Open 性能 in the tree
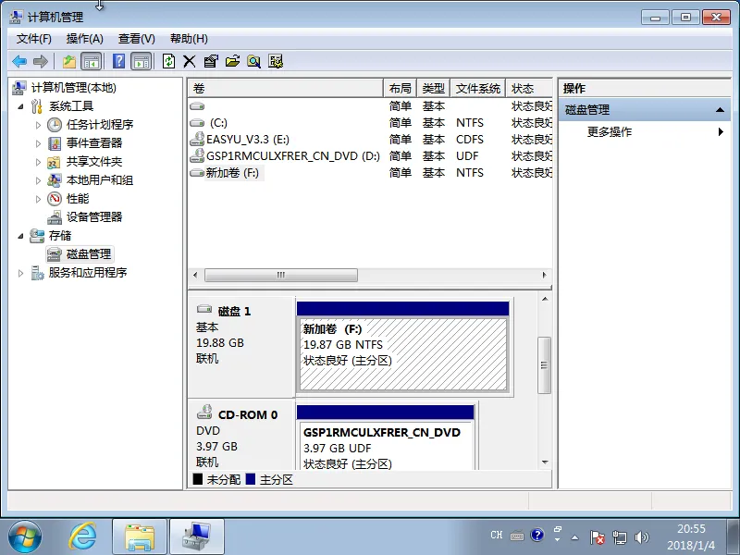The width and height of the screenshot is (740, 555). pyautogui.click(x=78, y=199)
